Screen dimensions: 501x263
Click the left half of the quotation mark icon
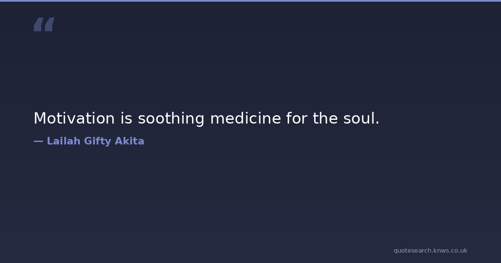(38, 24)
